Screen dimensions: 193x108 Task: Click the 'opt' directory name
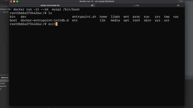coord(126,20)
